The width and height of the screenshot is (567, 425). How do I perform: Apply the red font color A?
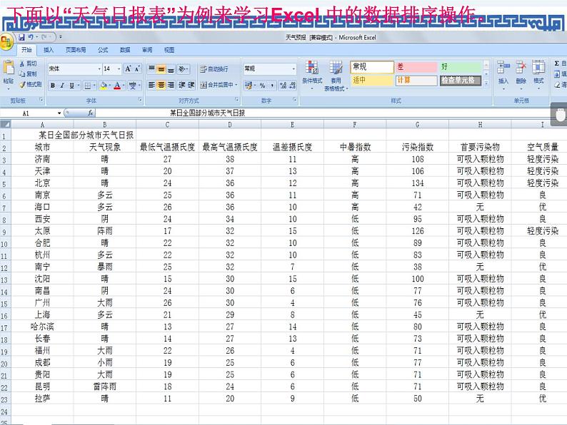point(117,86)
